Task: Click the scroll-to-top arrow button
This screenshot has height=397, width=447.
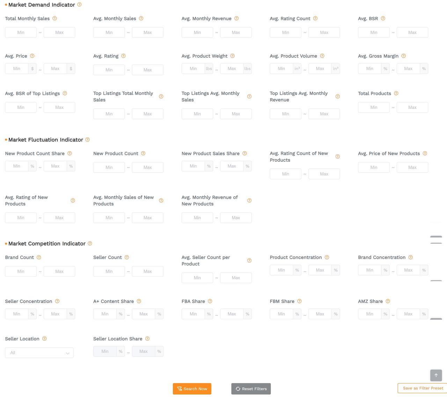Action: click(x=436, y=375)
